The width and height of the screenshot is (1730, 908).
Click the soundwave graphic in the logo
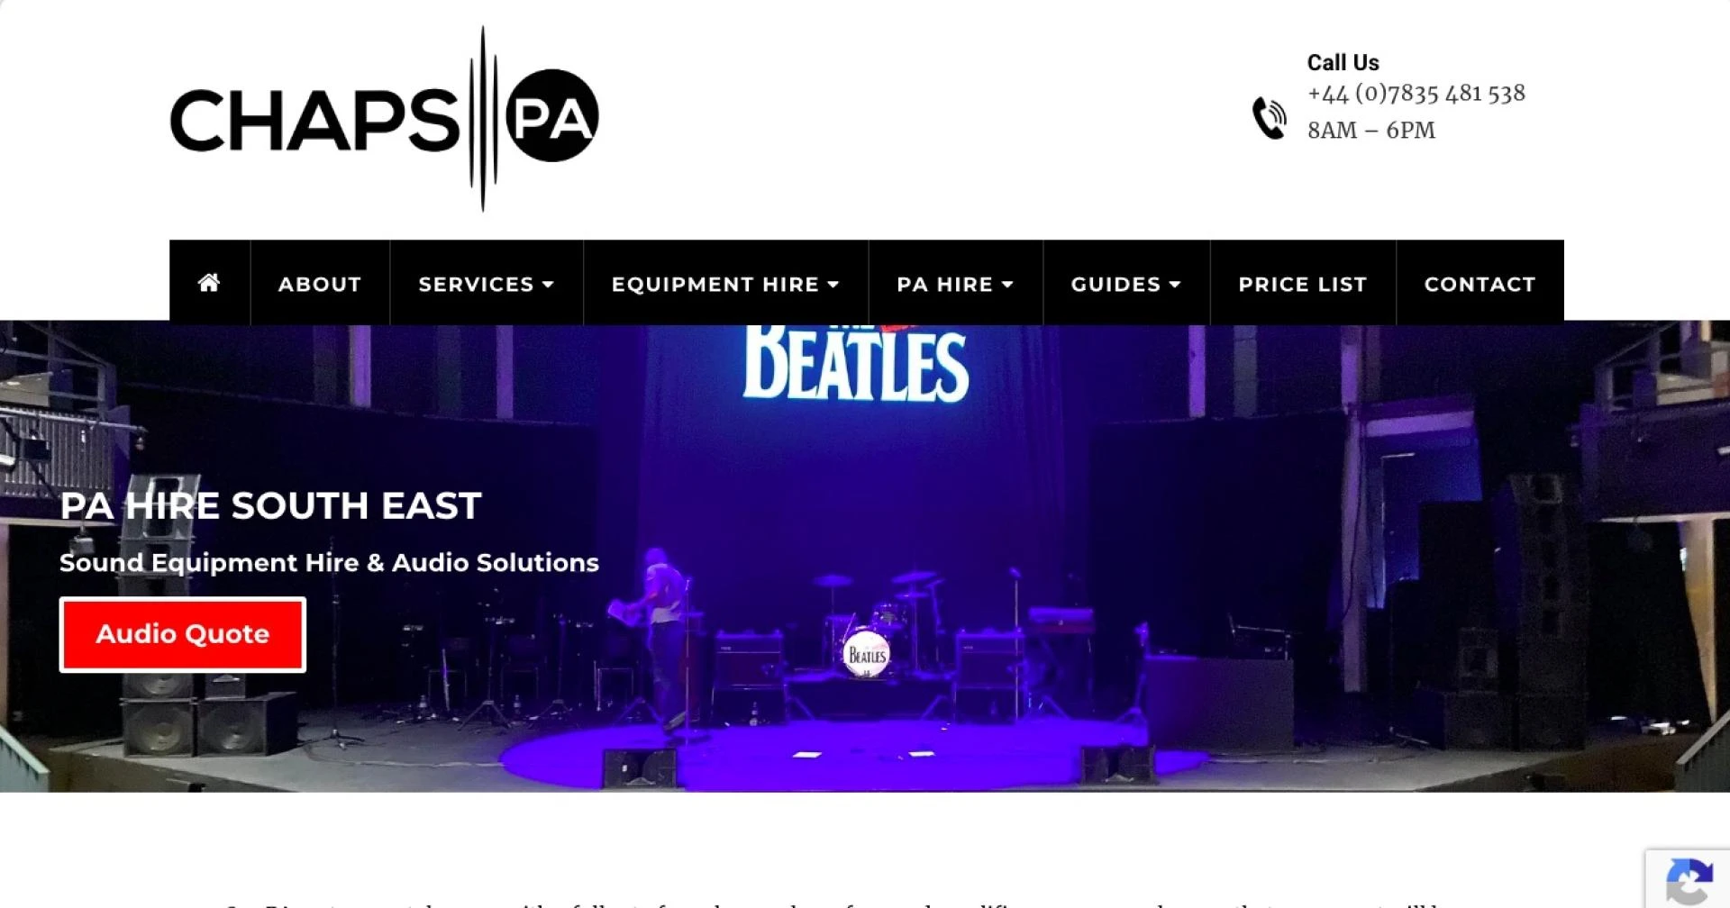coord(483,119)
